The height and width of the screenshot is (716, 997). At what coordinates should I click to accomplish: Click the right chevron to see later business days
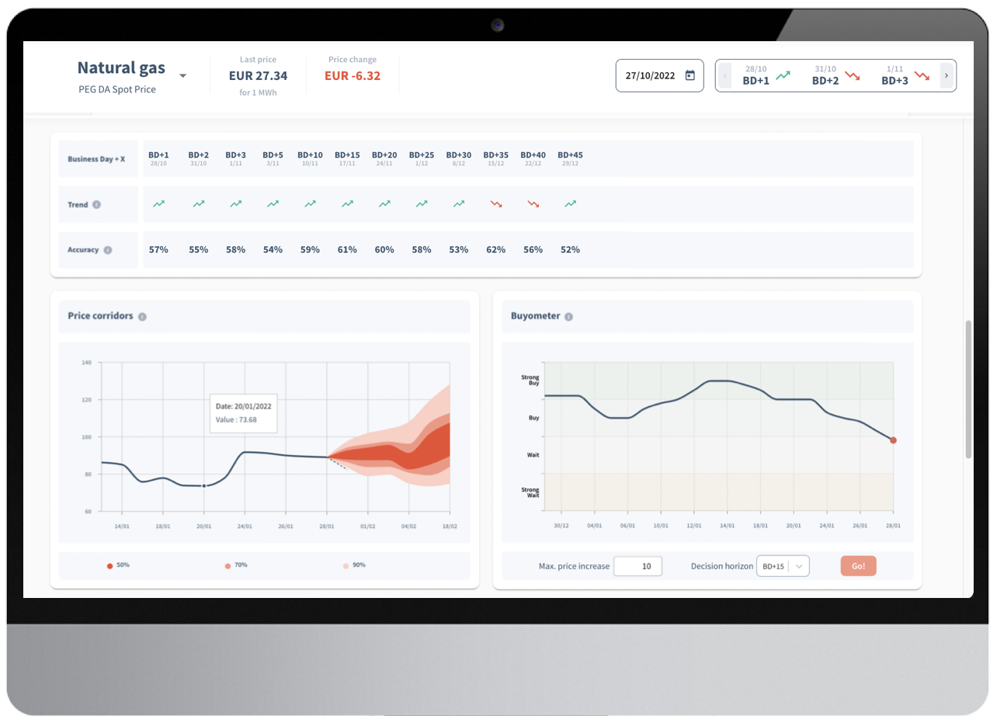(946, 75)
